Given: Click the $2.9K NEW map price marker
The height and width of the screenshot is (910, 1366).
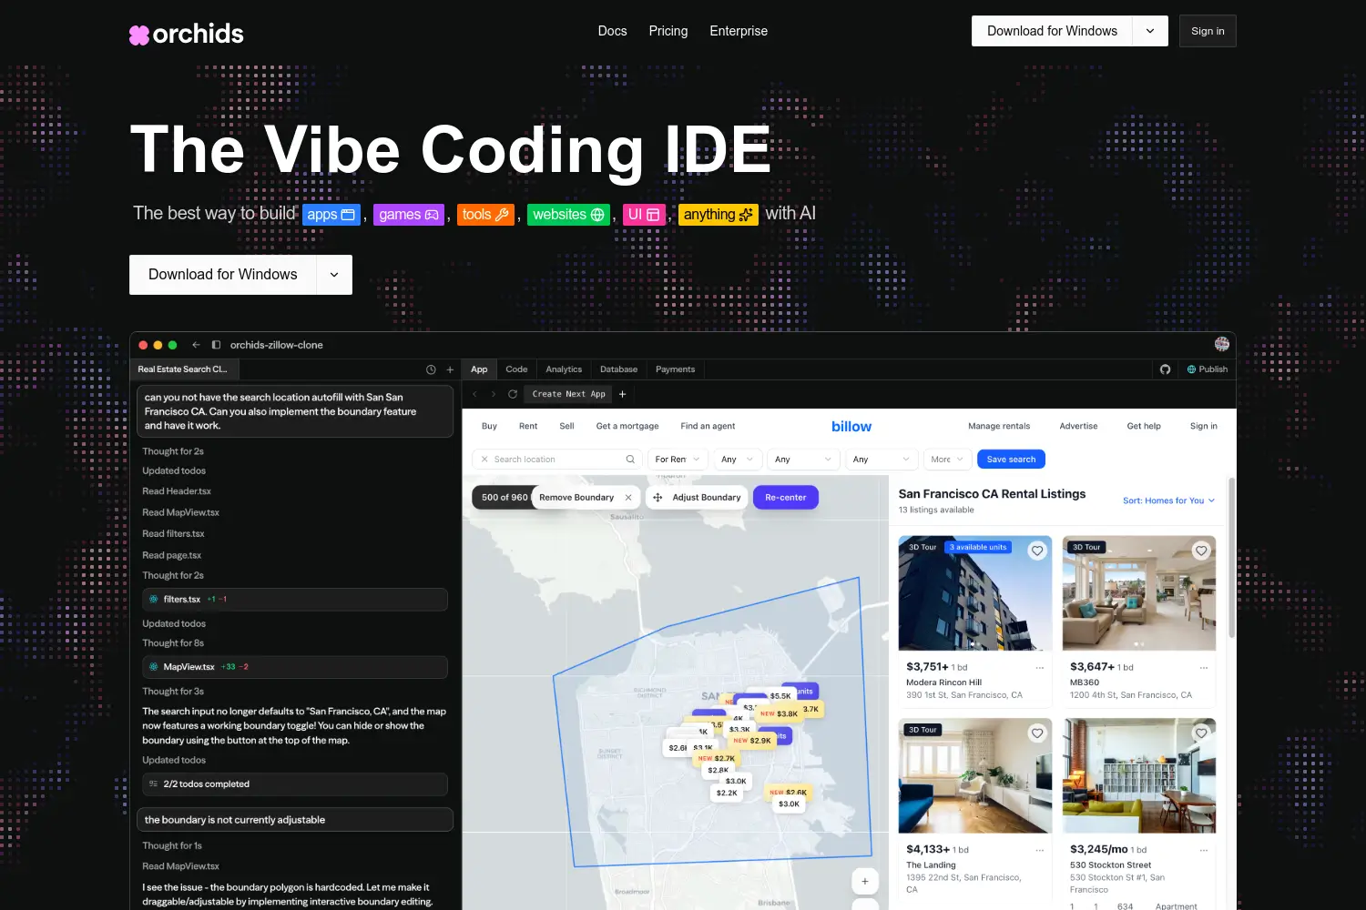Looking at the screenshot, I should [752, 741].
